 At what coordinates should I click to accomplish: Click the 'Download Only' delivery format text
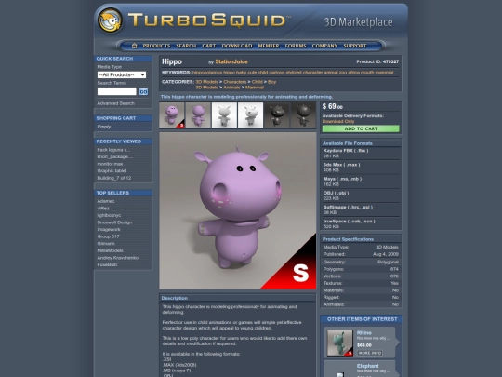tap(338, 121)
